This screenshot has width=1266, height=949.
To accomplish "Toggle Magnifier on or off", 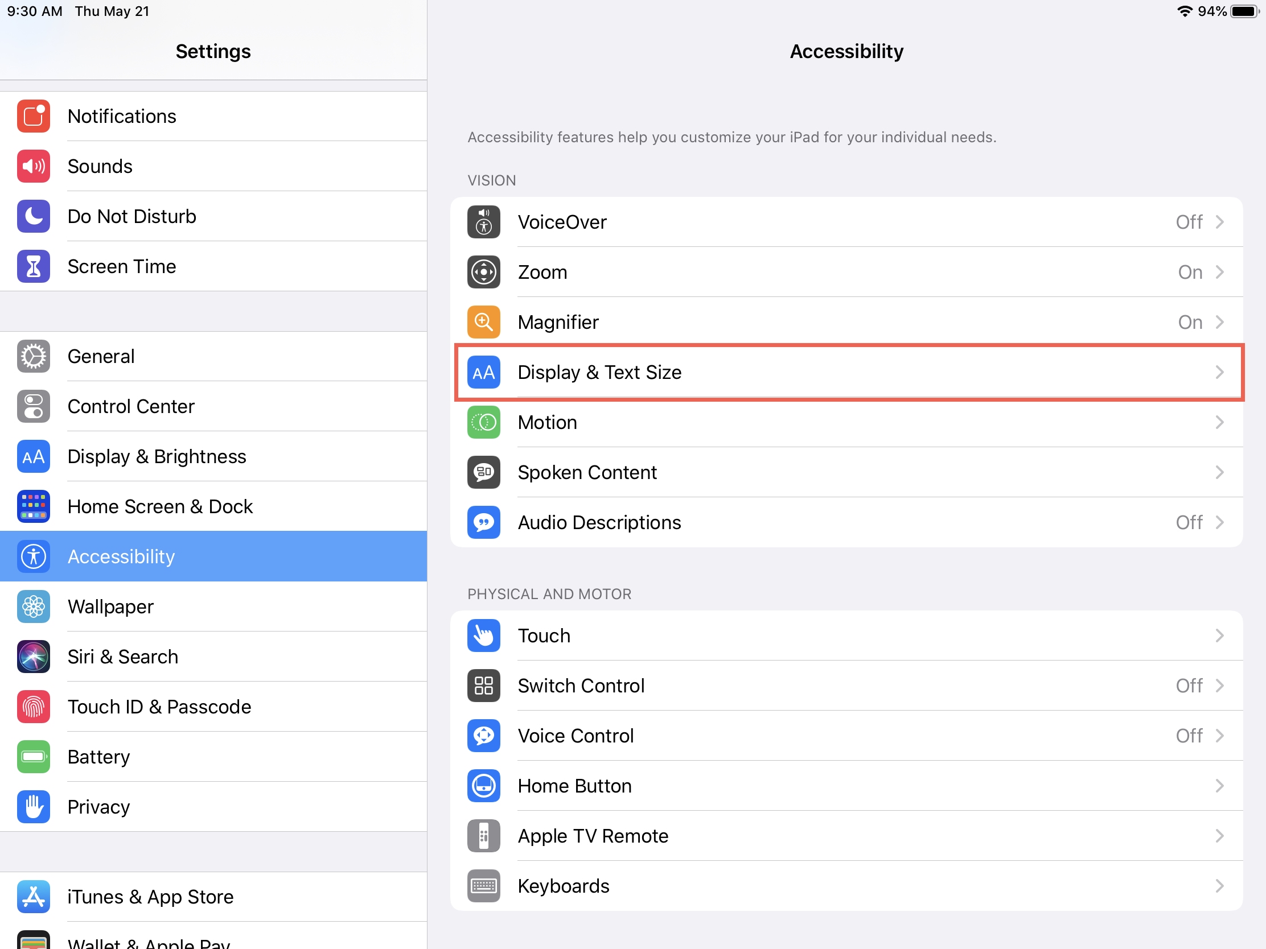I will [x=845, y=321].
